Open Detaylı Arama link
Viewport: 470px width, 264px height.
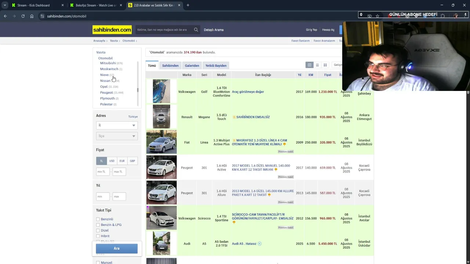214,30
